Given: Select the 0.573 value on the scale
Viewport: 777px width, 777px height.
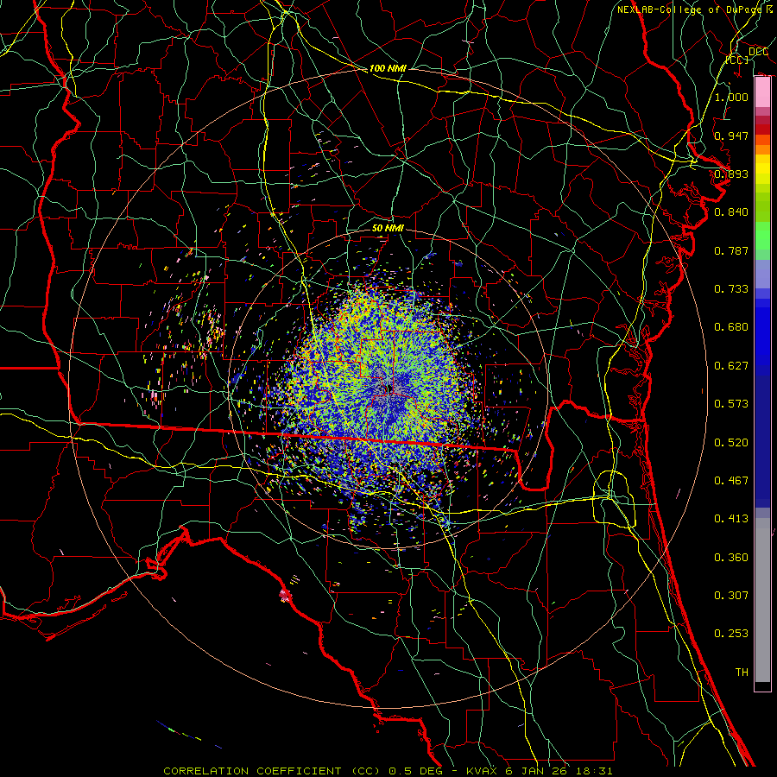Looking at the screenshot, I should coord(731,404).
